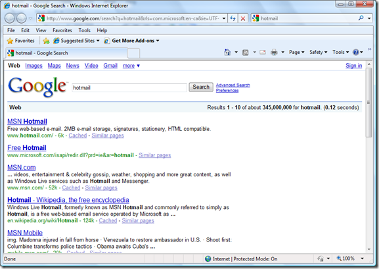Open the Tools menu in menu bar
Screen dimensions: 379x269
(x=84, y=30)
